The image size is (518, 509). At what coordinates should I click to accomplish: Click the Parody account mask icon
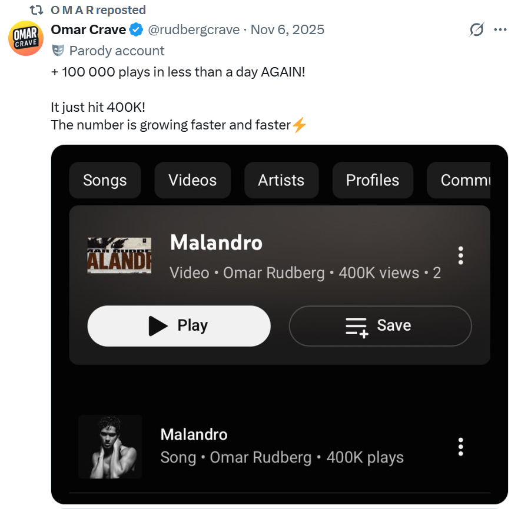[x=58, y=51]
